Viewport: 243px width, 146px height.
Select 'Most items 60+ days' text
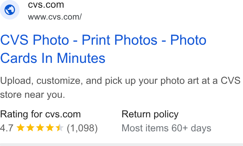click(167, 128)
